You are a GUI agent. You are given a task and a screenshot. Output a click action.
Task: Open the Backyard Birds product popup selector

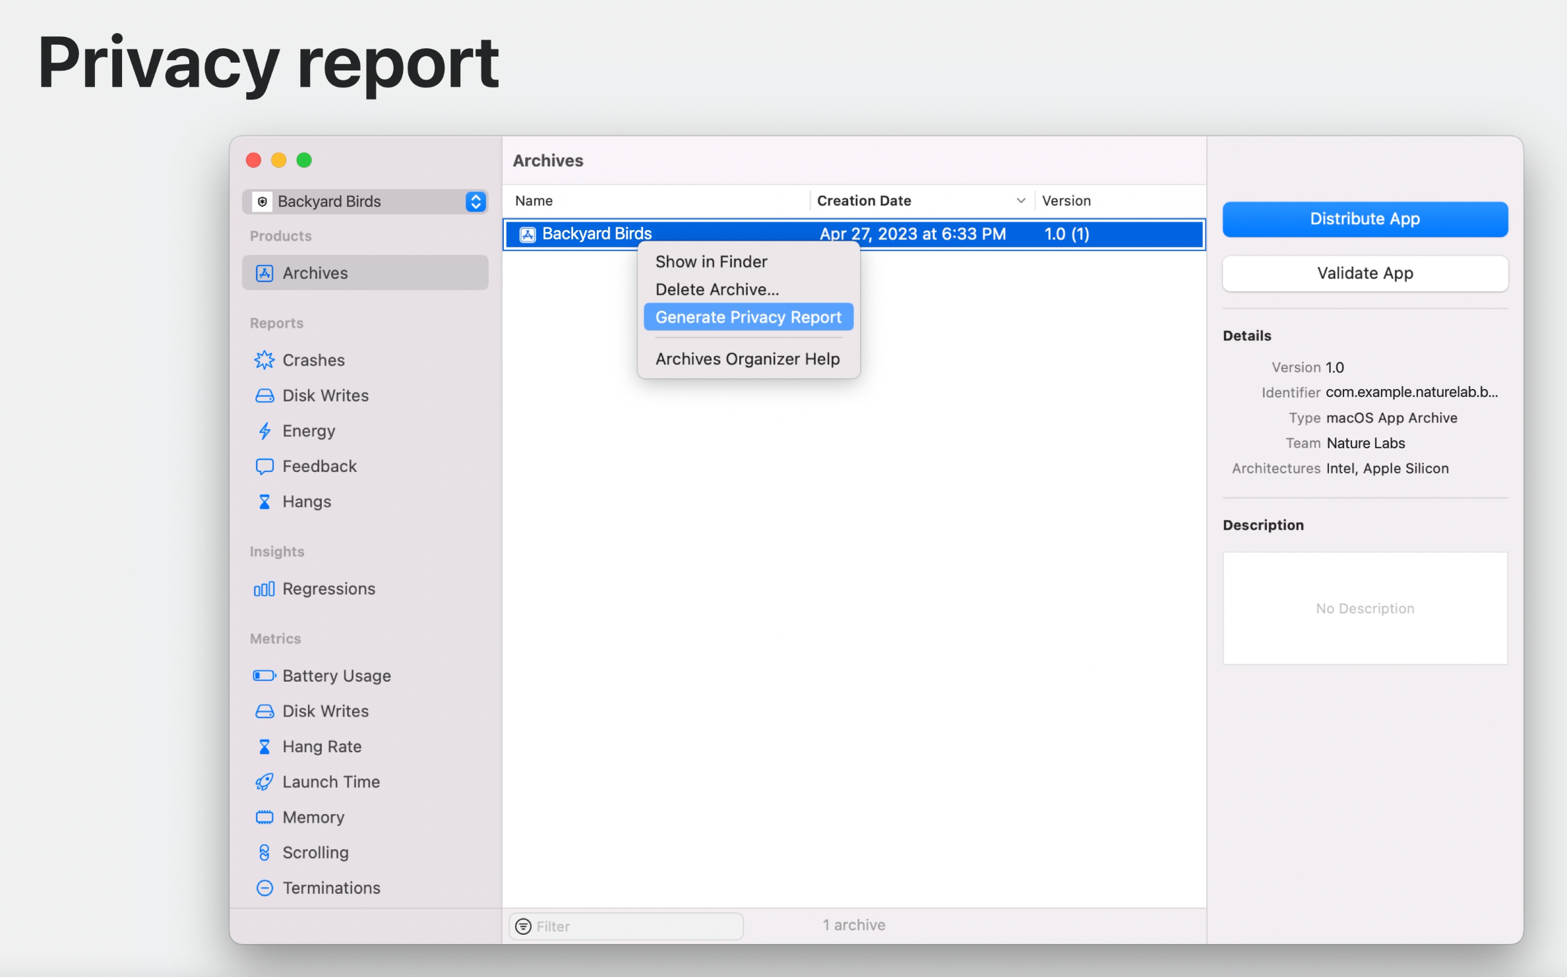pyautogui.click(x=365, y=201)
